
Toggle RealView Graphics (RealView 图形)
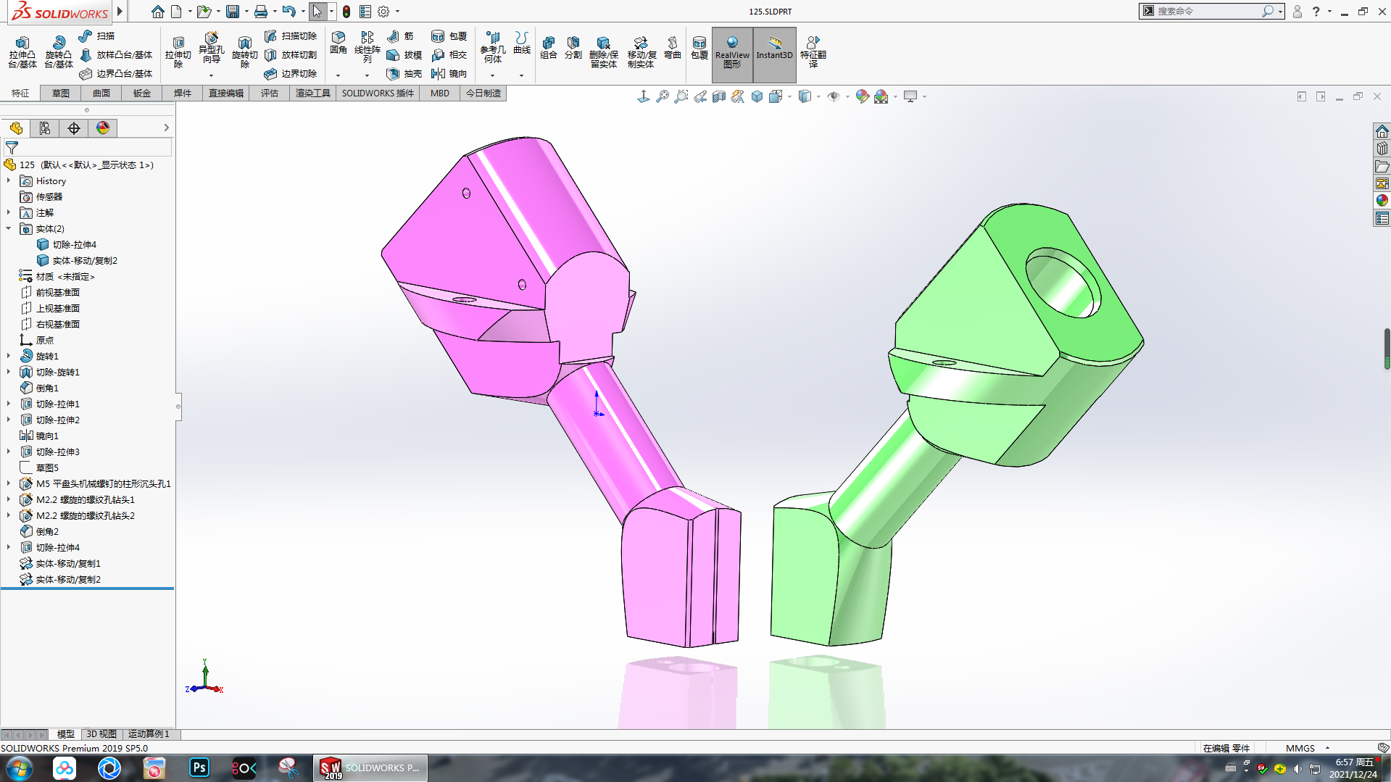pyautogui.click(x=732, y=54)
